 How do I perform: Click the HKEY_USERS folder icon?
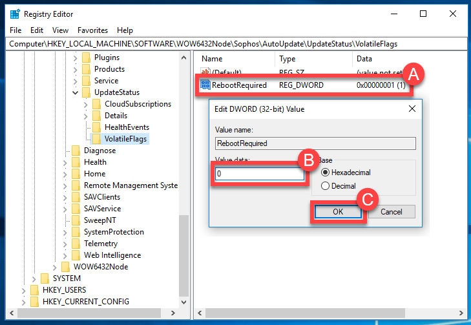click(x=34, y=290)
